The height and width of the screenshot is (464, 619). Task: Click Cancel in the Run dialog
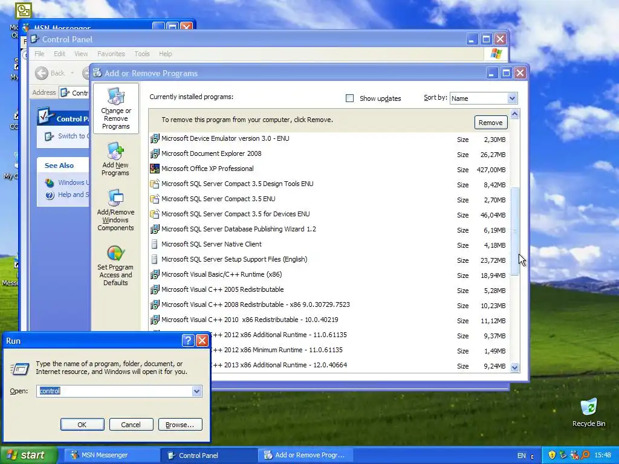[x=131, y=425]
